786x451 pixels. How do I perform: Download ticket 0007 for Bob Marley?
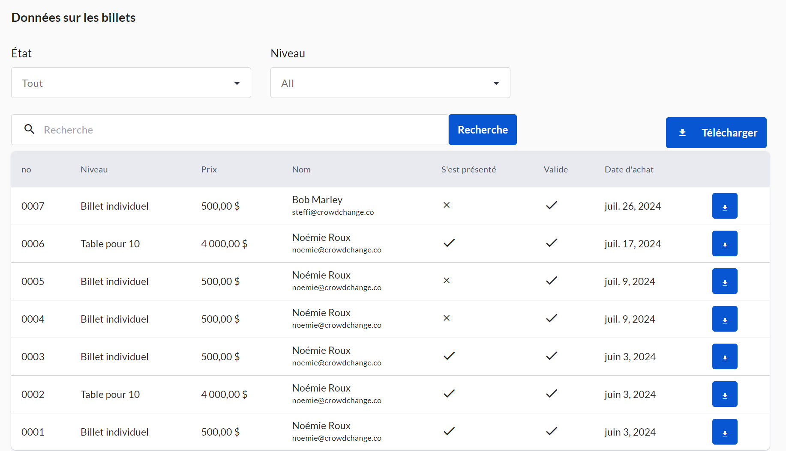tap(724, 206)
